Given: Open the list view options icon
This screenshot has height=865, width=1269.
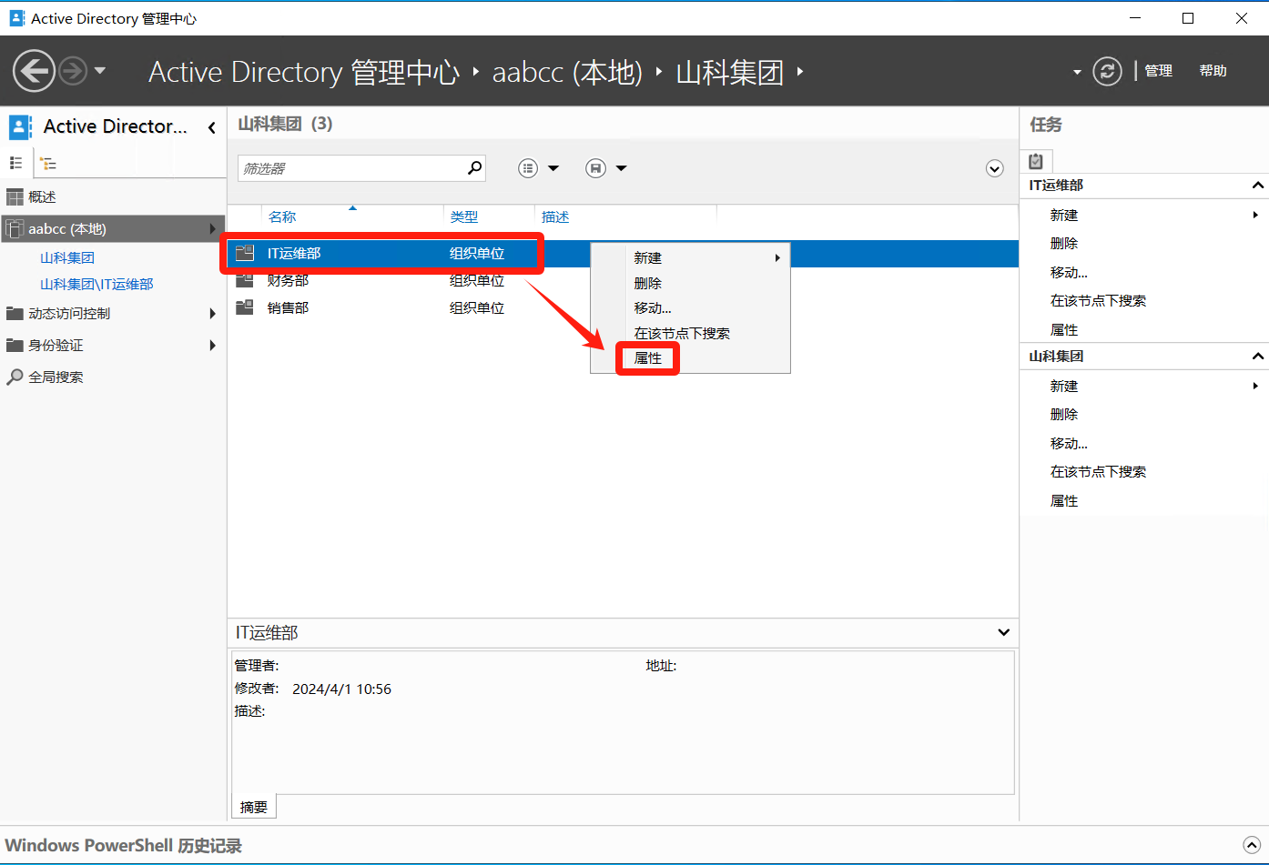Looking at the screenshot, I should point(528,168).
